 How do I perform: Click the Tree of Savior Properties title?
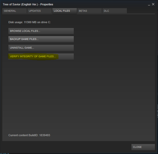tap(28, 5)
